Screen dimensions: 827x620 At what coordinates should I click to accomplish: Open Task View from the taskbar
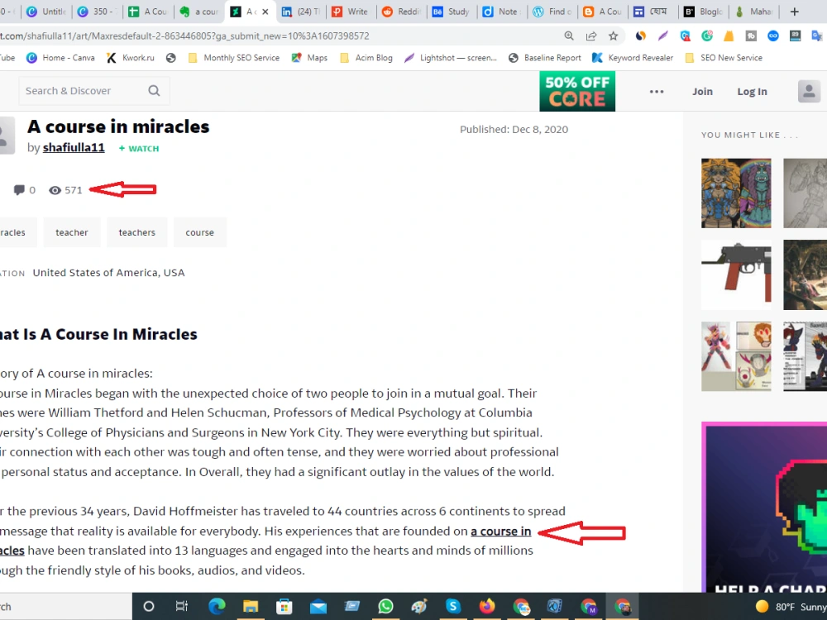(x=181, y=606)
